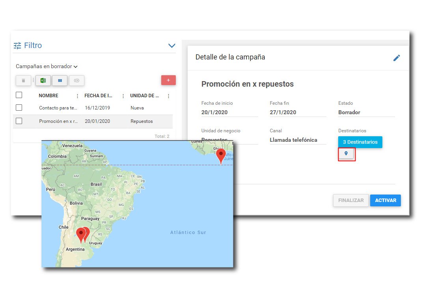
Task: Click the Atlántico Sur map label
Action: (188, 232)
